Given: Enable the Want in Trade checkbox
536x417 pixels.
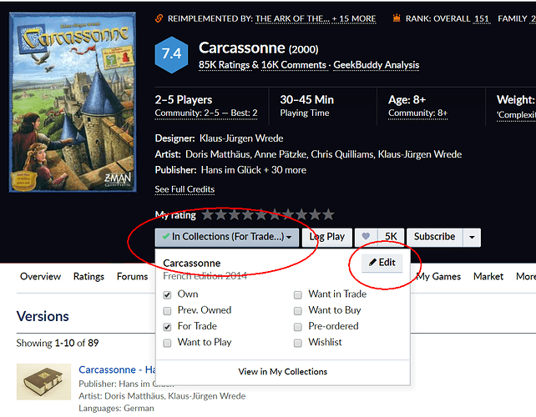Looking at the screenshot, I should (298, 294).
